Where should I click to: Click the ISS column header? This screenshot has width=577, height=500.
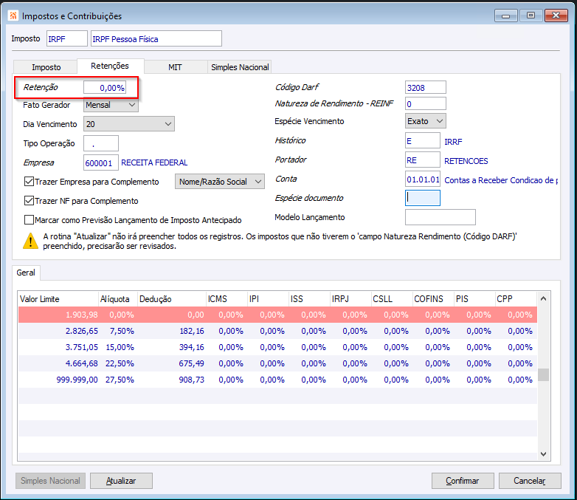309,299
